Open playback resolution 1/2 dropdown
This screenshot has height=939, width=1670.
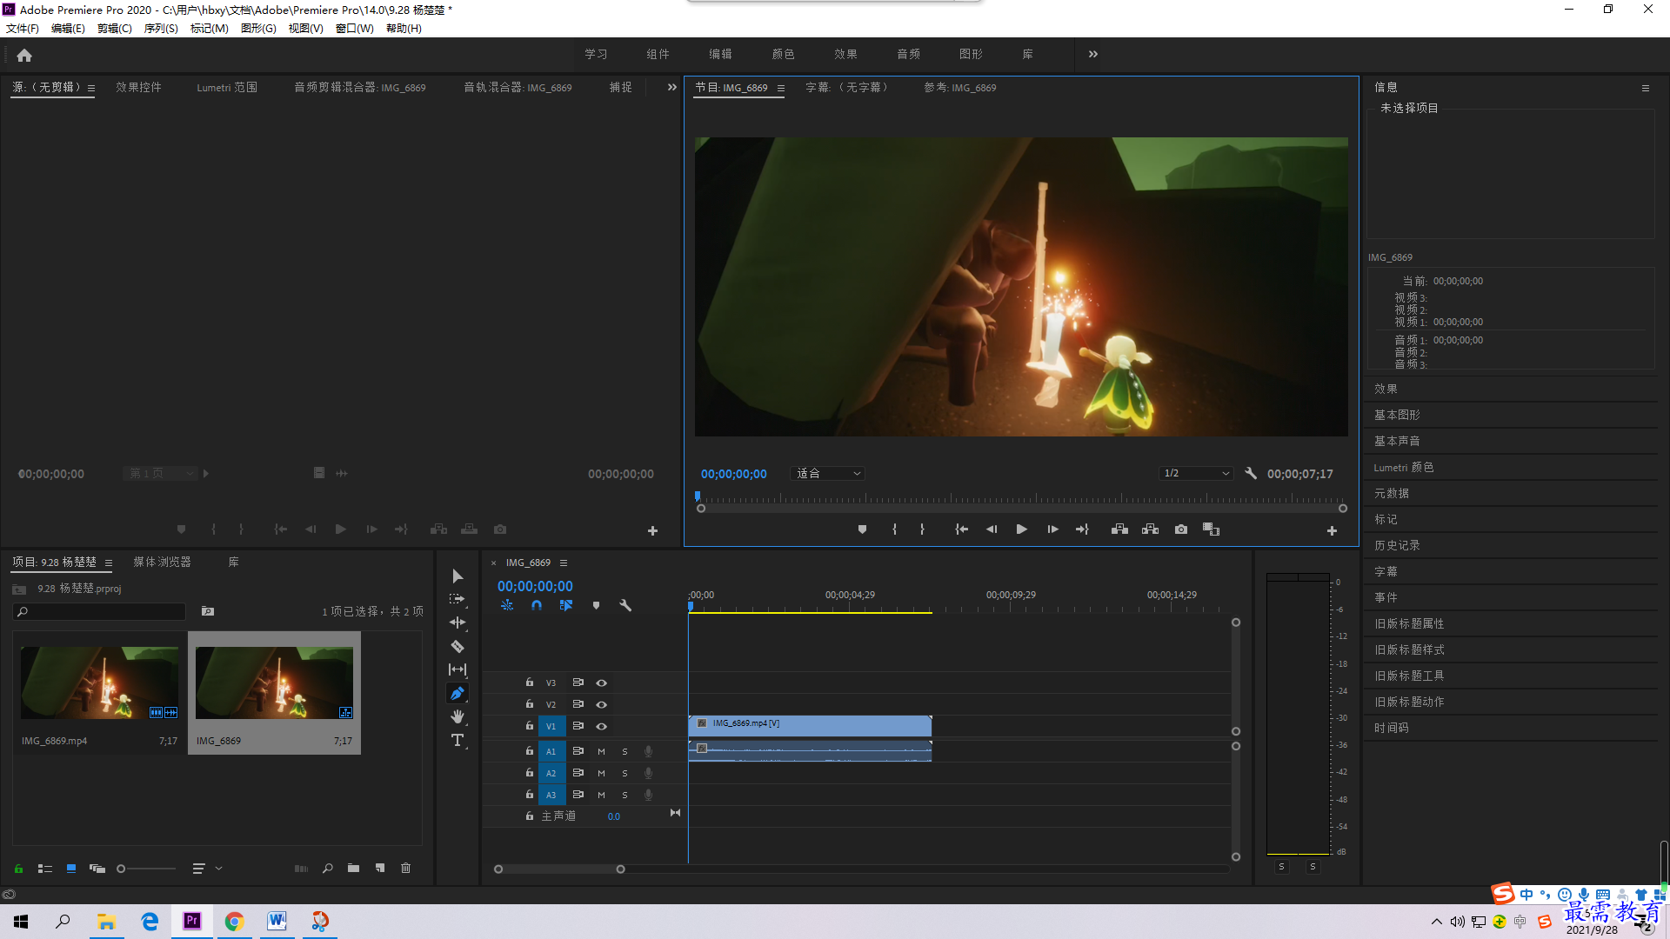[x=1197, y=473]
